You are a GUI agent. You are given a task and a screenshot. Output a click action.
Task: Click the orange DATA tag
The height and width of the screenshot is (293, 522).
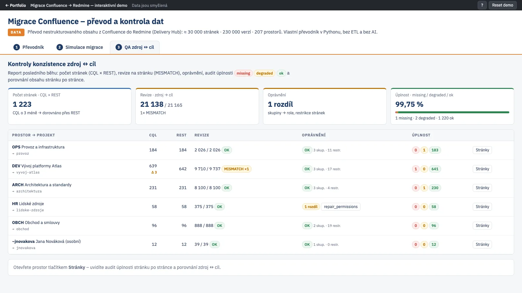pos(16,32)
